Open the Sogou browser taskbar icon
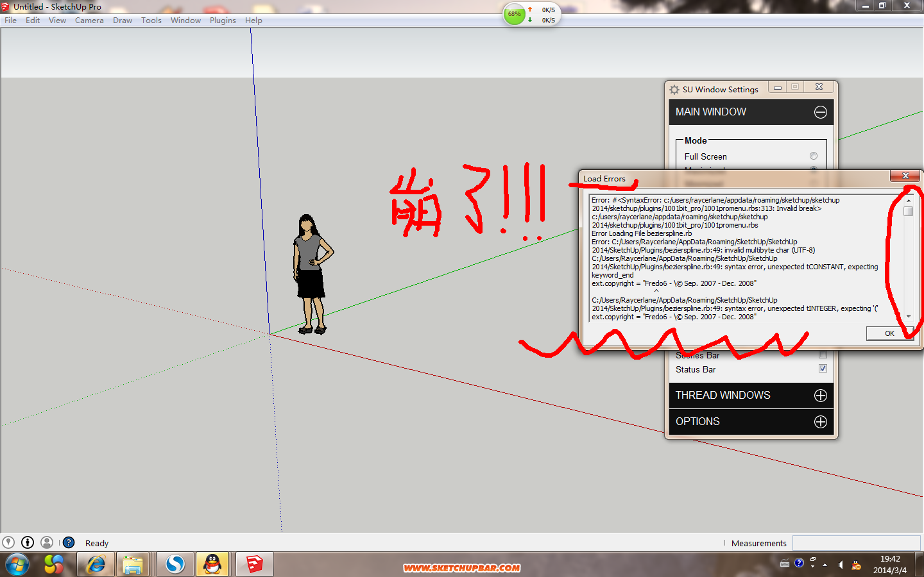The width and height of the screenshot is (924, 577). point(175,564)
